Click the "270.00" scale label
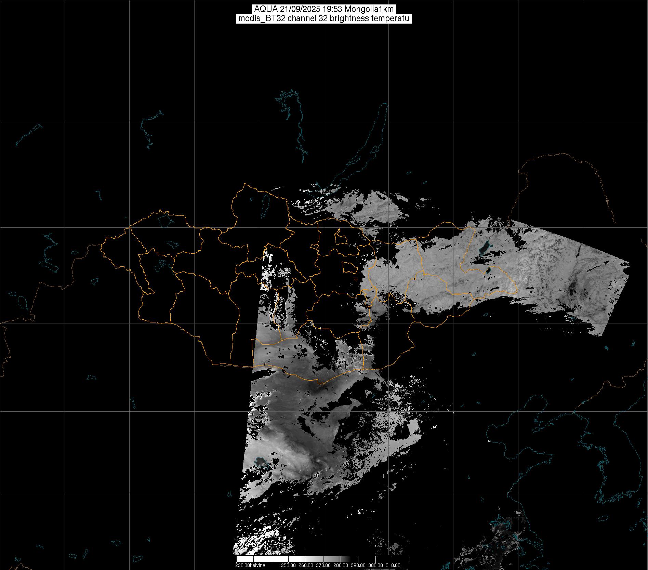The image size is (648, 570). [x=324, y=565]
